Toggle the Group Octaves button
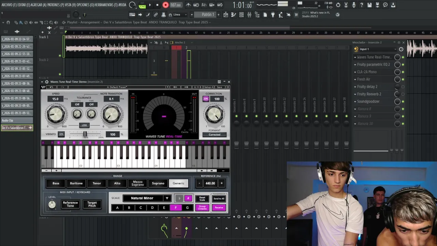 pyautogui.click(x=202, y=207)
